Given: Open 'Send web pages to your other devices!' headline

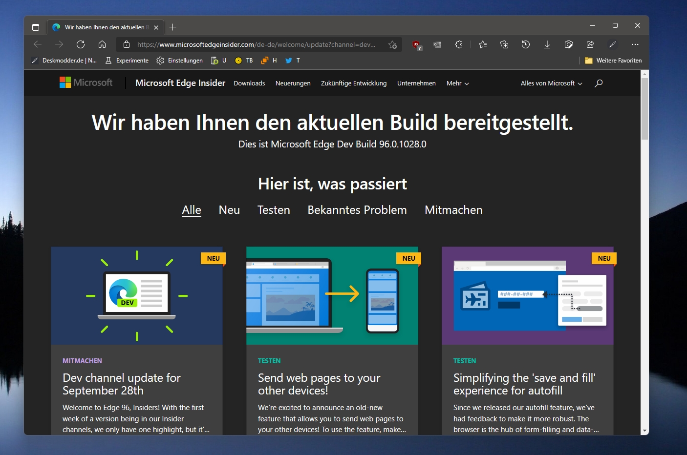Looking at the screenshot, I should [319, 384].
